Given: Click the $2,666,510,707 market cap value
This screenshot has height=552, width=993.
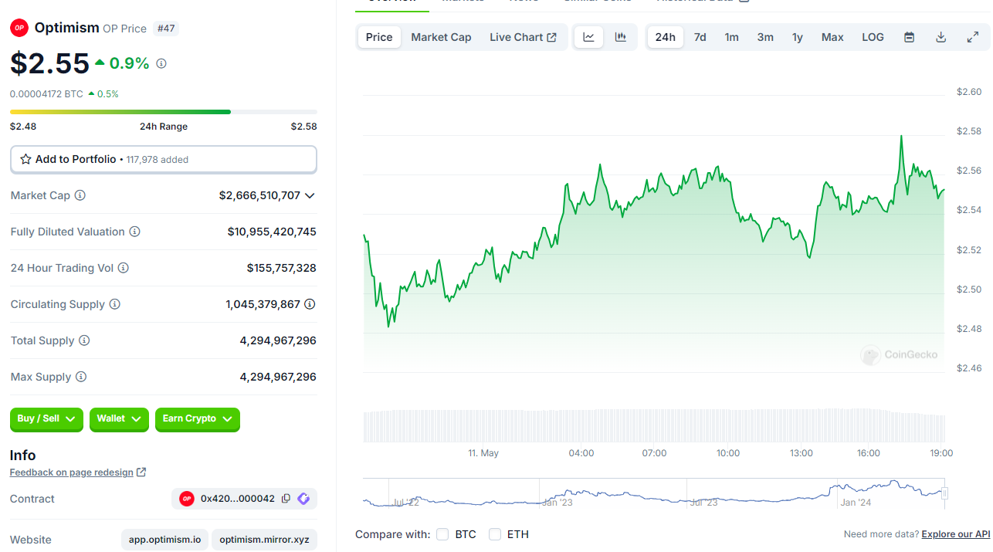Looking at the screenshot, I should pyautogui.click(x=259, y=195).
